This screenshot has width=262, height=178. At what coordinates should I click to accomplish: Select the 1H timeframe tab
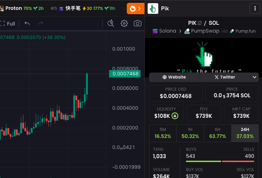tap(190, 133)
